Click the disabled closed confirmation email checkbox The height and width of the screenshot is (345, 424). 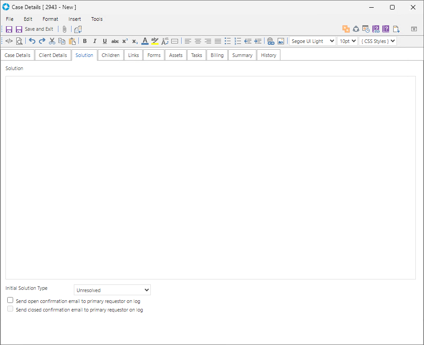pos(10,309)
